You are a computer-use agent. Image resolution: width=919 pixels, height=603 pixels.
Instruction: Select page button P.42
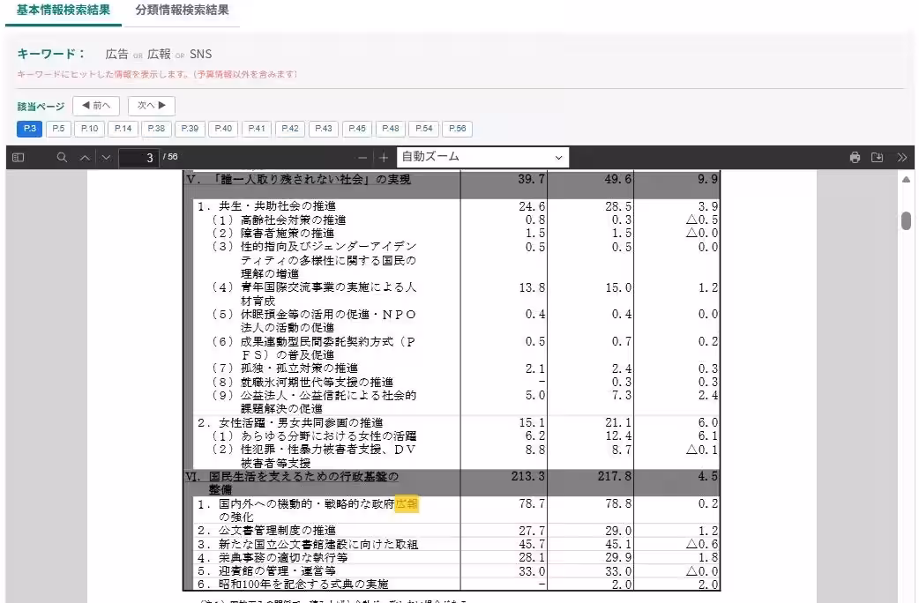tap(290, 129)
